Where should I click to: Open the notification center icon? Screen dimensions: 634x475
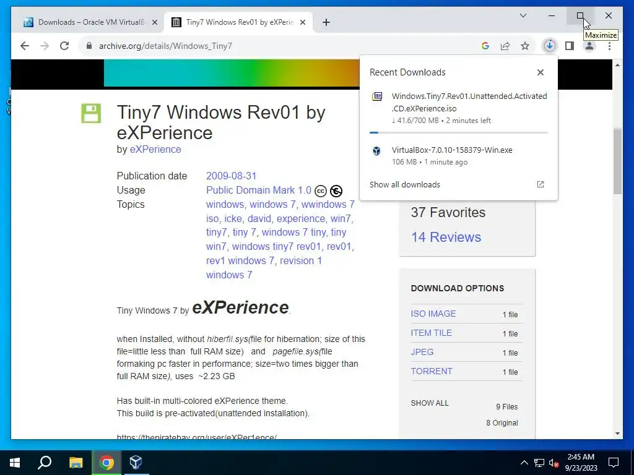[x=614, y=463]
